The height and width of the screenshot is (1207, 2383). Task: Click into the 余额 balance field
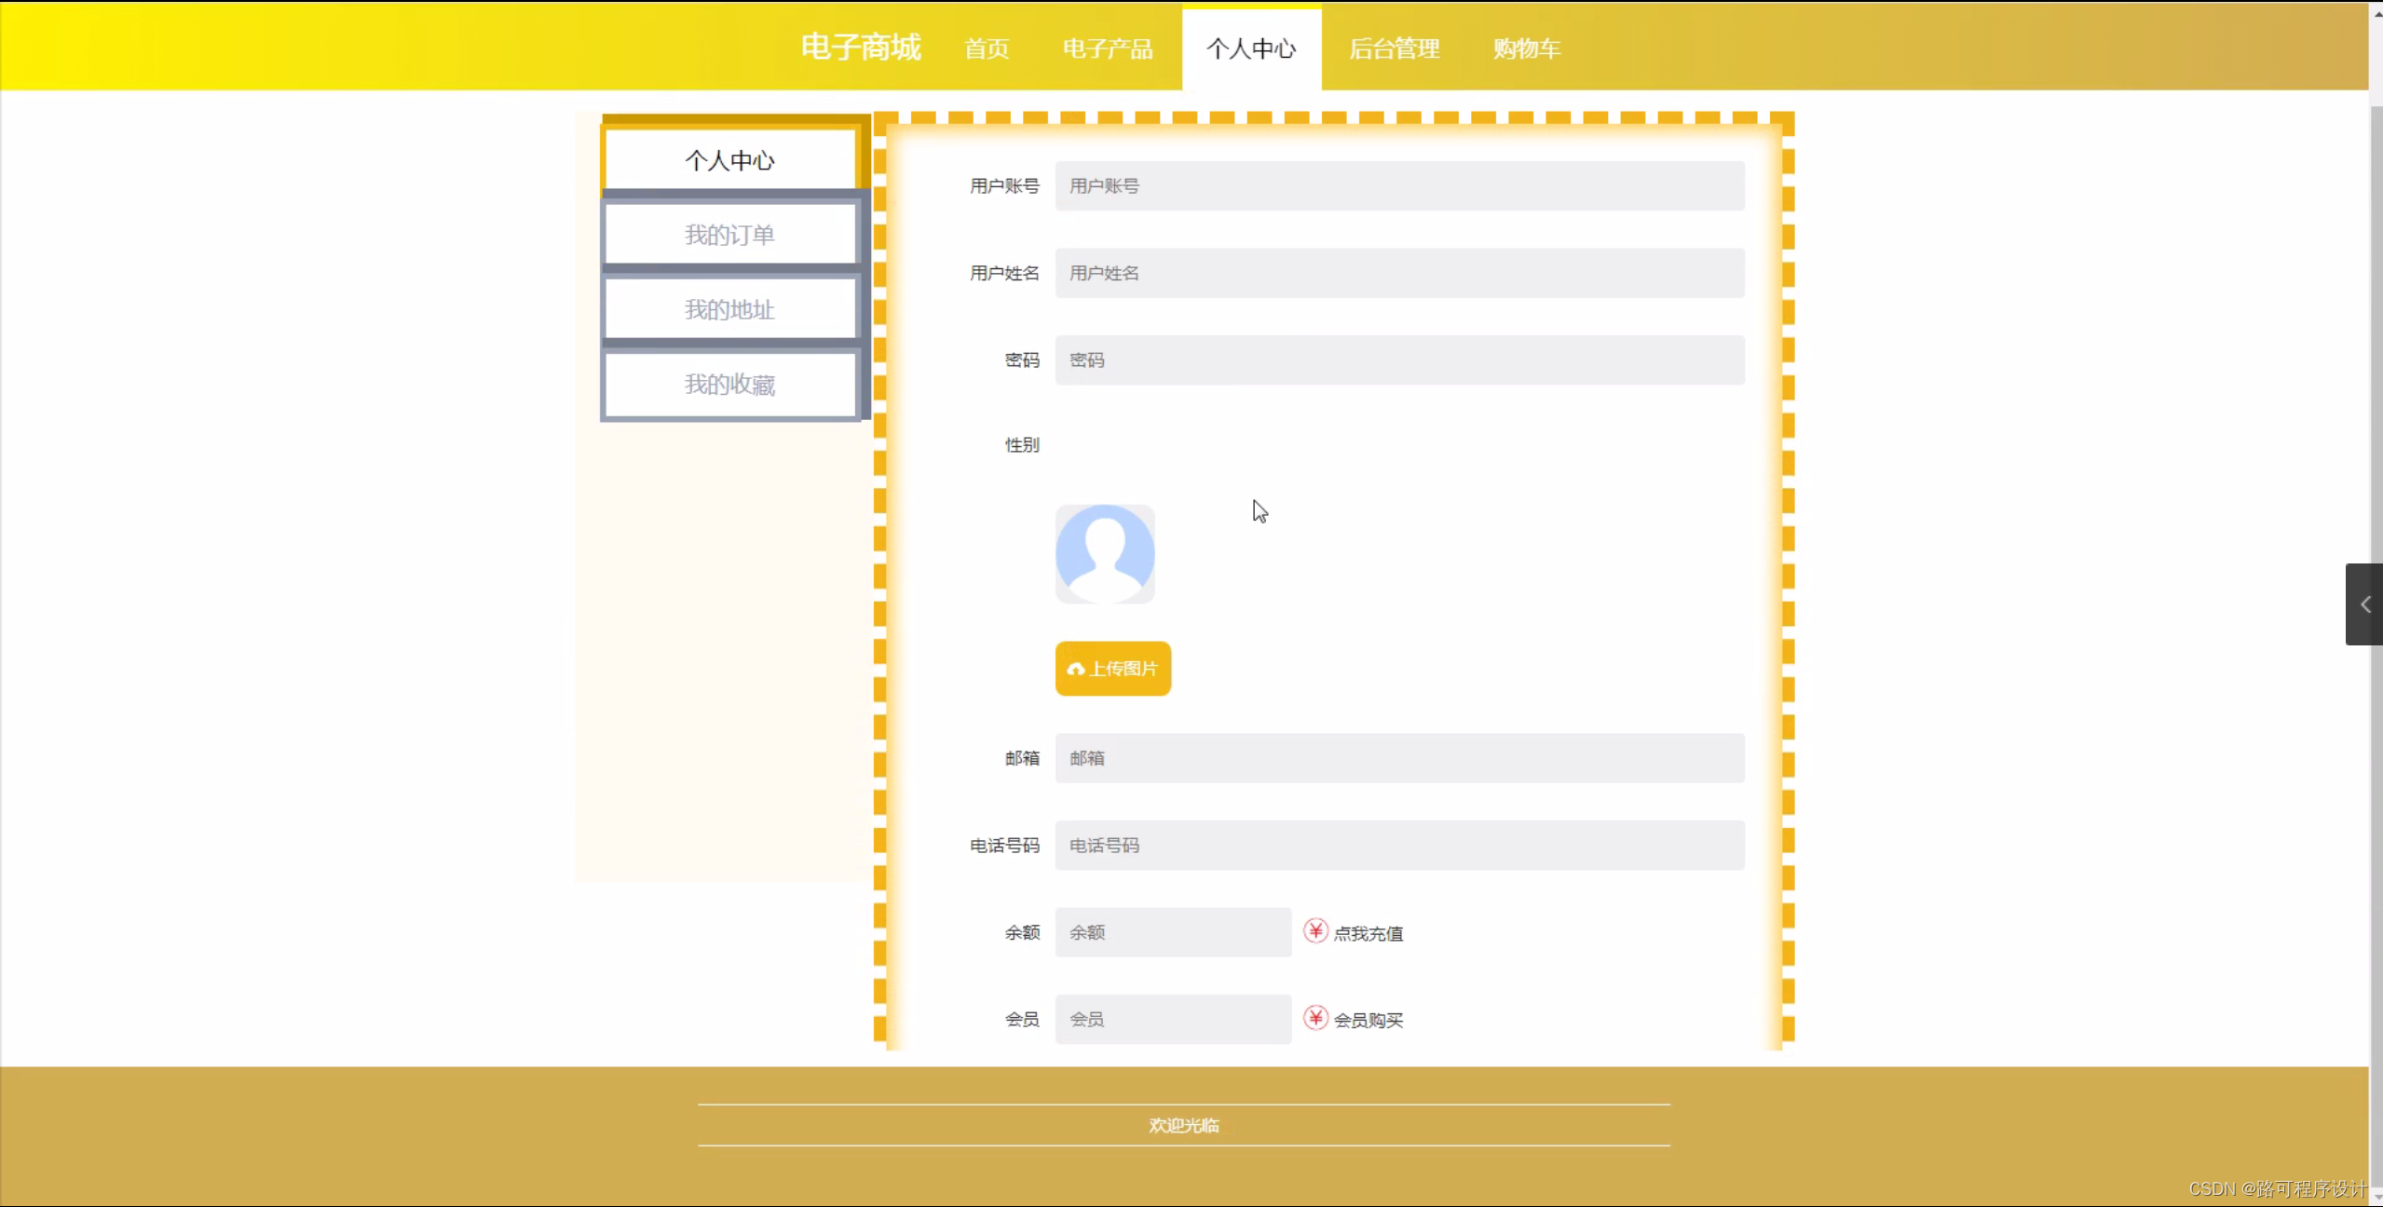pyautogui.click(x=1172, y=931)
